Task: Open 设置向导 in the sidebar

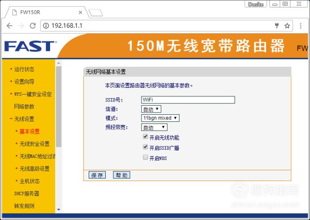Action: click(x=24, y=82)
